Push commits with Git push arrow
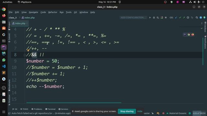This screenshot has width=207, height=116. tap(184, 17)
